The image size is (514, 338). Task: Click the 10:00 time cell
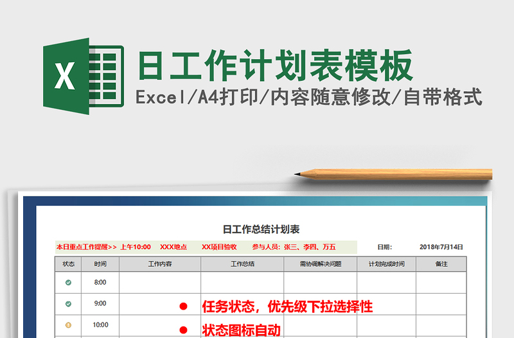pyautogui.click(x=100, y=325)
